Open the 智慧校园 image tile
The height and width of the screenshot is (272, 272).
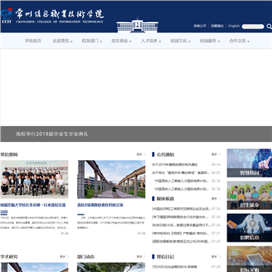[249, 163]
